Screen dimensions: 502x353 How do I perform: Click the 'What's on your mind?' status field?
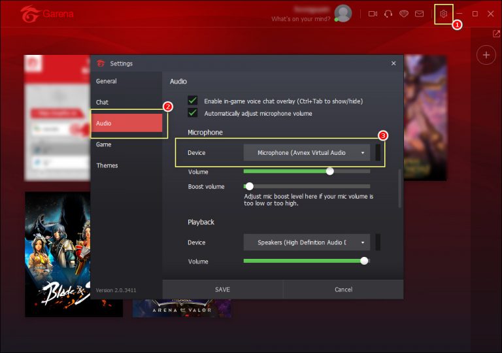click(x=301, y=19)
